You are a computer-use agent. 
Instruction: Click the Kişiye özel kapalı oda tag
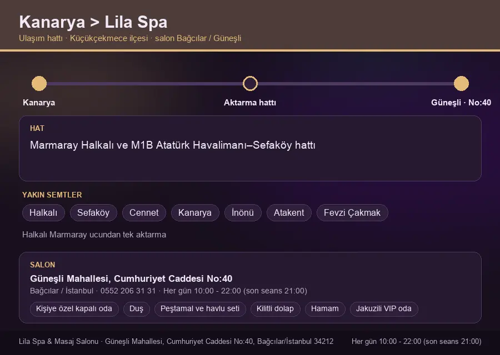[x=74, y=309]
